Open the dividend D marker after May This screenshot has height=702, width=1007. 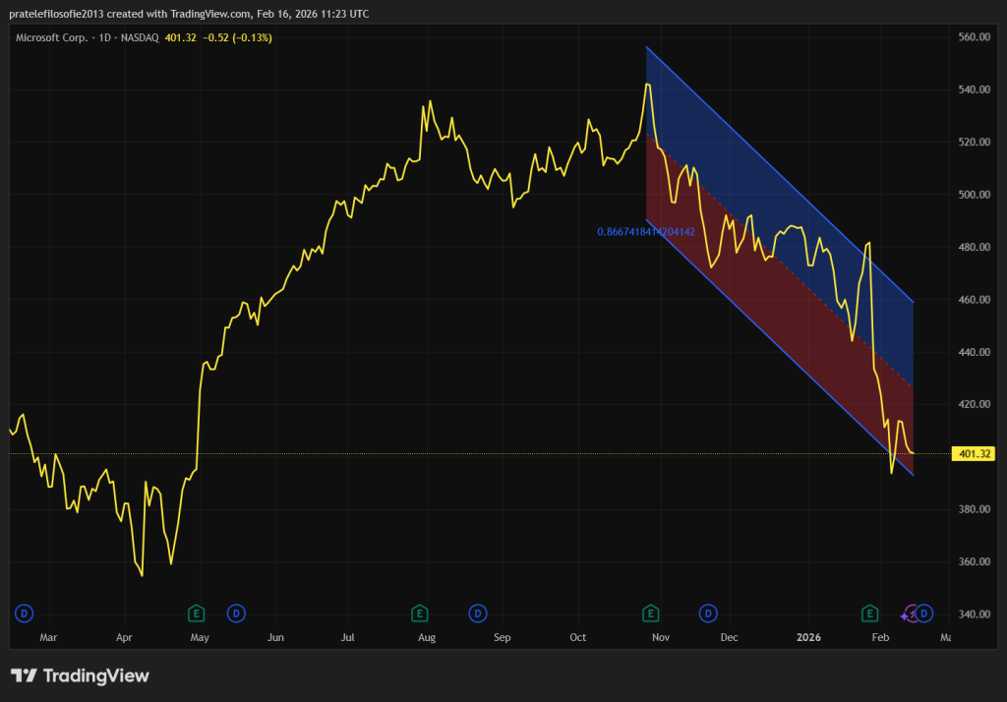[236, 614]
